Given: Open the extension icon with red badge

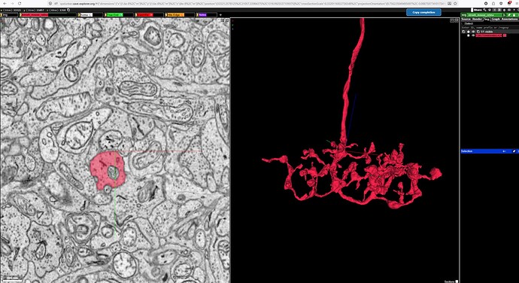Looking at the screenshot, I should [x=509, y=3].
